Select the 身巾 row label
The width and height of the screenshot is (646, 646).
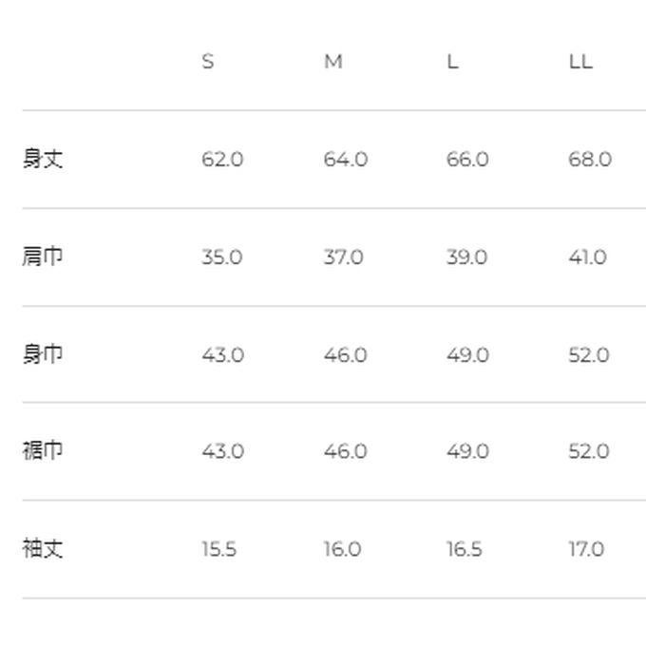[43, 355]
